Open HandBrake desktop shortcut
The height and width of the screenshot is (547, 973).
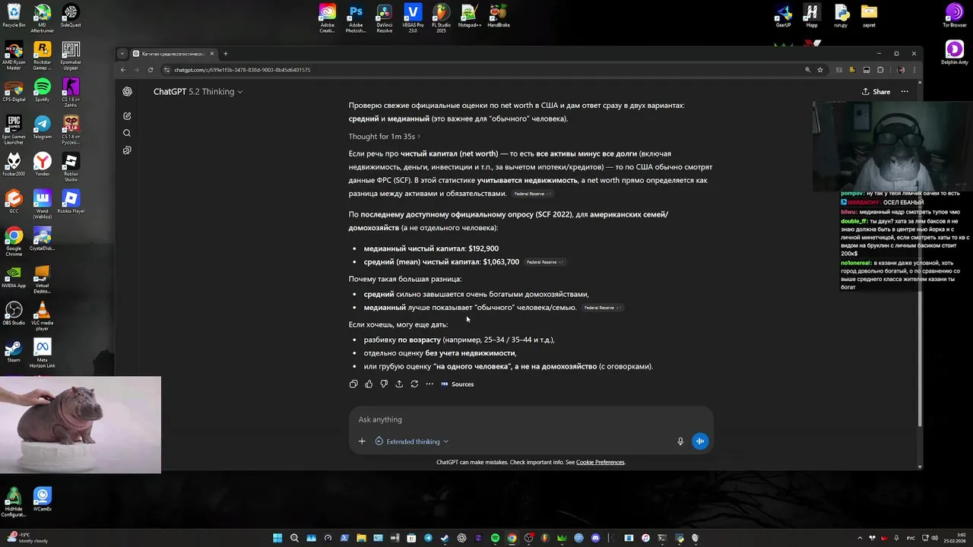[498, 14]
